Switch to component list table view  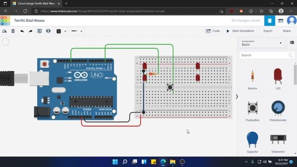click(280, 20)
